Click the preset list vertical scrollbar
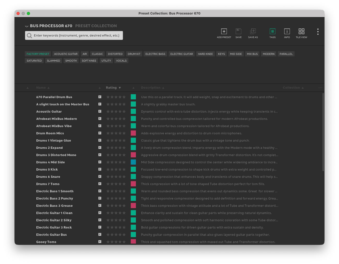This screenshot has width=339, height=264. [323, 132]
